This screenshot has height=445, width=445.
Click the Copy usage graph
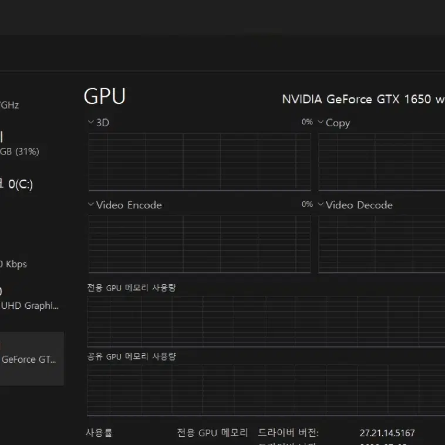point(382,162)
